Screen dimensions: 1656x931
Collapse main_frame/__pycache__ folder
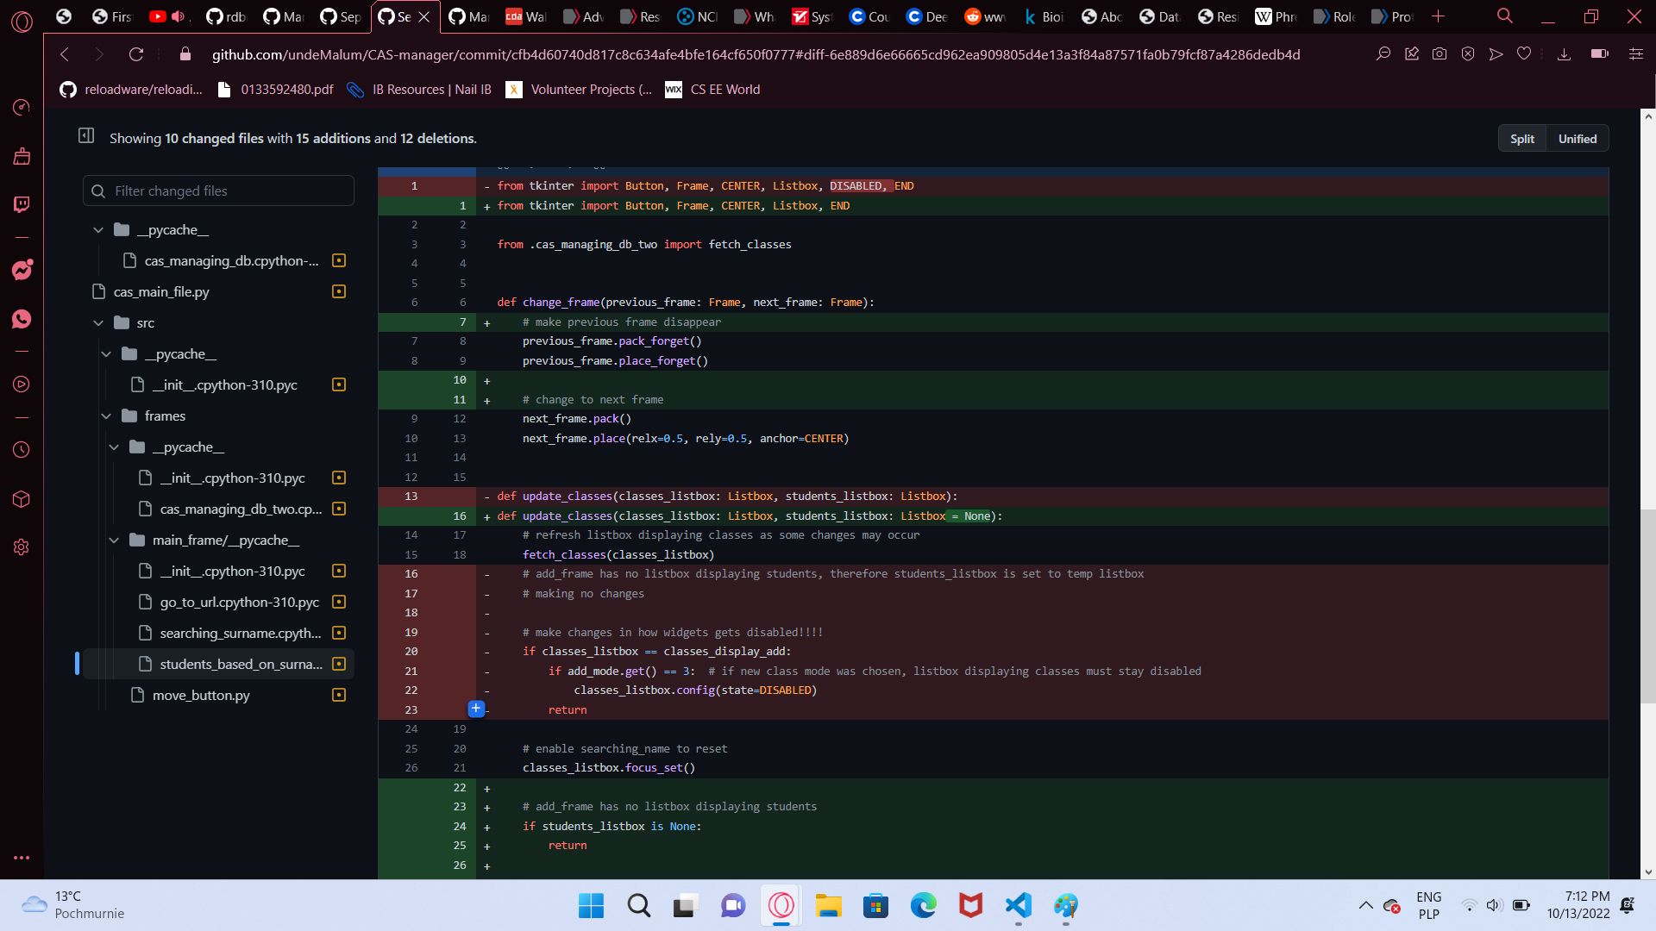point(114,540)
